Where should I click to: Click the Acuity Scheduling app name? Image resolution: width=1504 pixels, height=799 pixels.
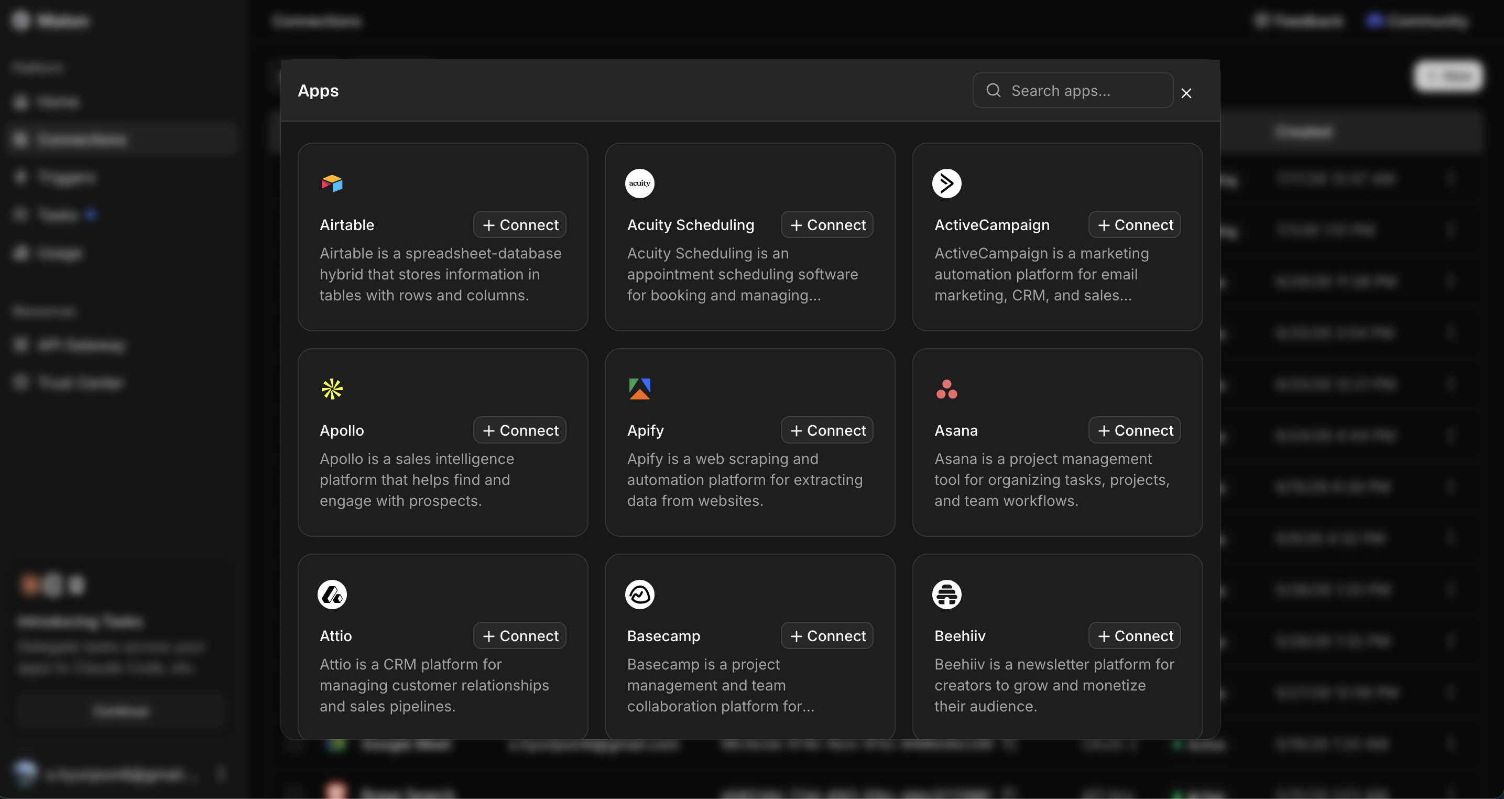click(690, 225)
